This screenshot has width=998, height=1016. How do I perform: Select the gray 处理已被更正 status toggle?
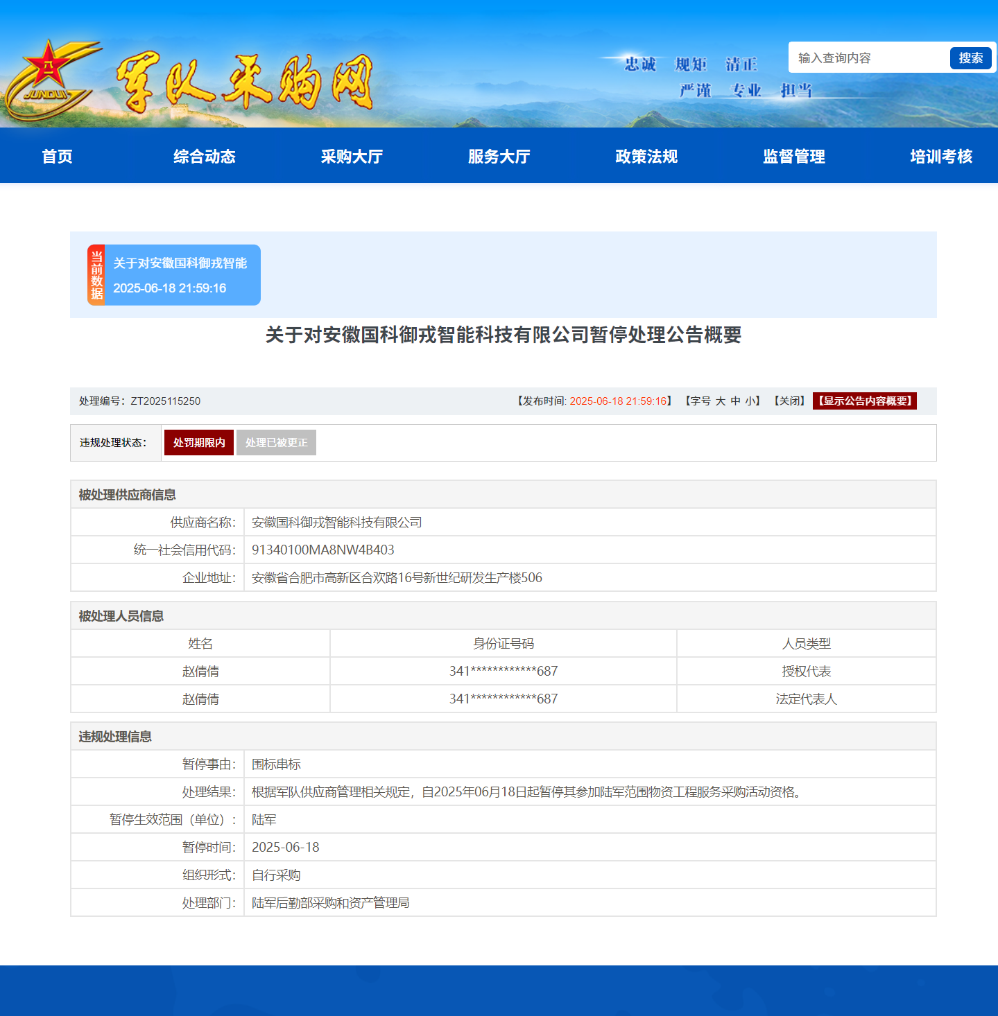coord(276,442)
